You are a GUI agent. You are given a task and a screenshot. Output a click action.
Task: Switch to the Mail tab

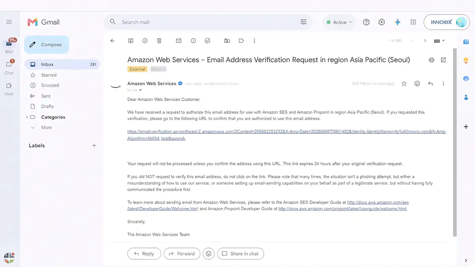(9, 46)
